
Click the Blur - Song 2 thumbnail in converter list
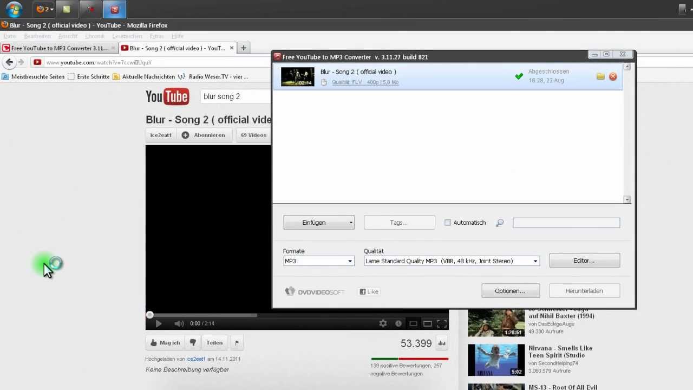pos(297,76)
